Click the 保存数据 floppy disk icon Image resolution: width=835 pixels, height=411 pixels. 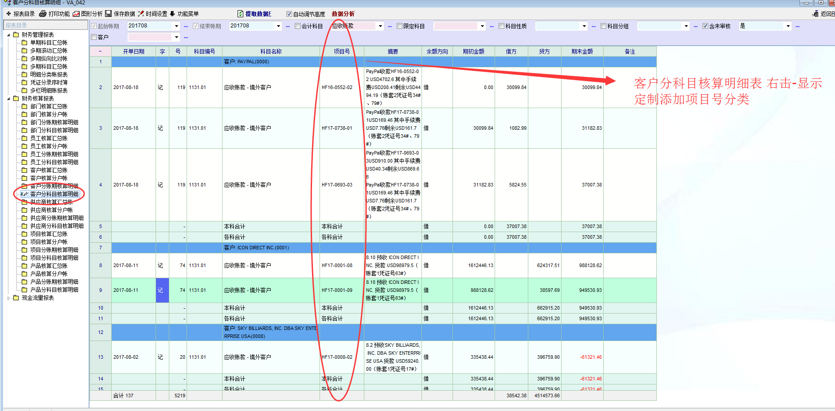point(109,14)
